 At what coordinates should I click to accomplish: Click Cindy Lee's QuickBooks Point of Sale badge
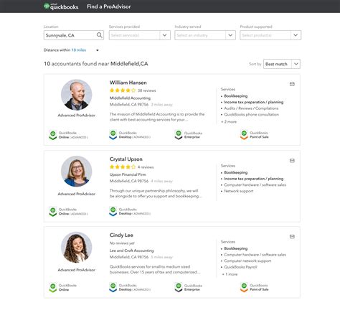[x=255, y=287]
